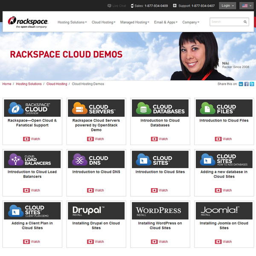
Task: Click the search magnifier icon
Action: click(x=245, y=22)
